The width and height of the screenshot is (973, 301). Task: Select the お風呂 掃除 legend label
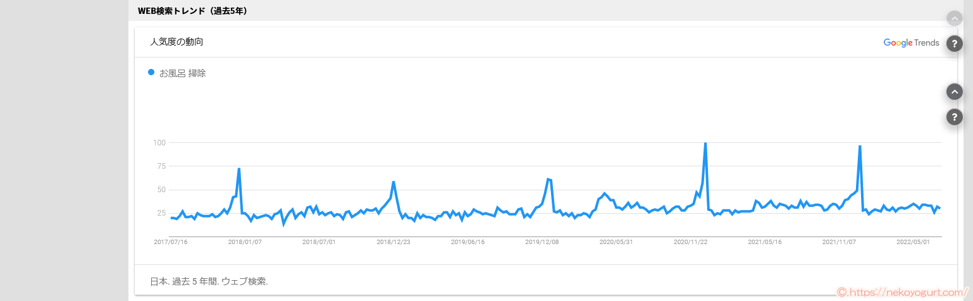tap(182, 73)
